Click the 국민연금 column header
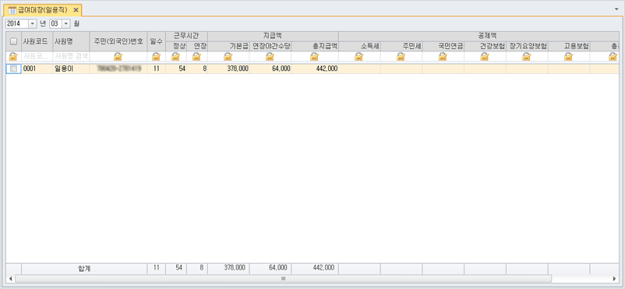 (443, 46)
